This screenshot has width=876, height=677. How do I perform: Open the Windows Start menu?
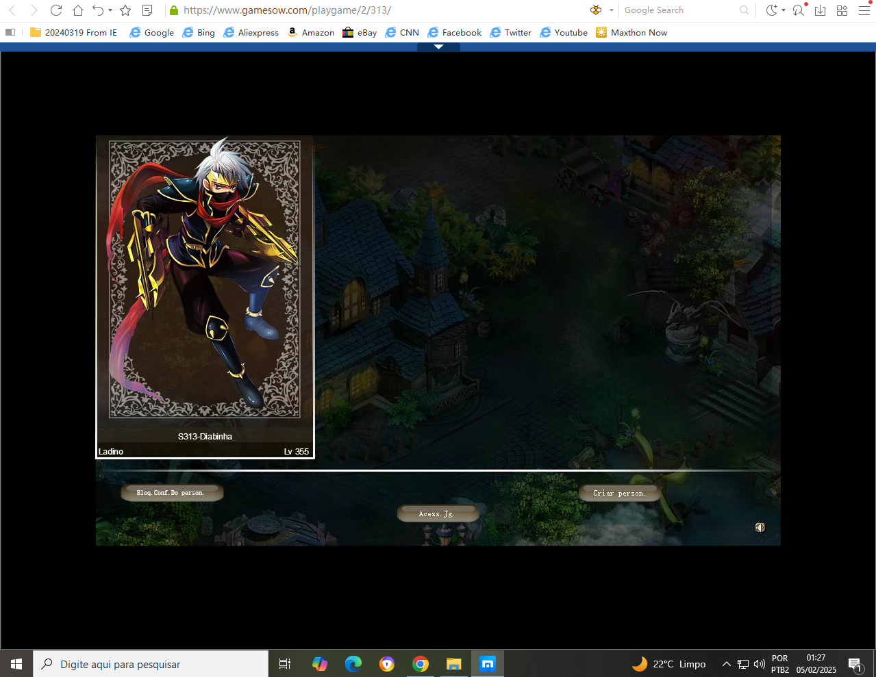pyautogui.click(x=16, y=664)
